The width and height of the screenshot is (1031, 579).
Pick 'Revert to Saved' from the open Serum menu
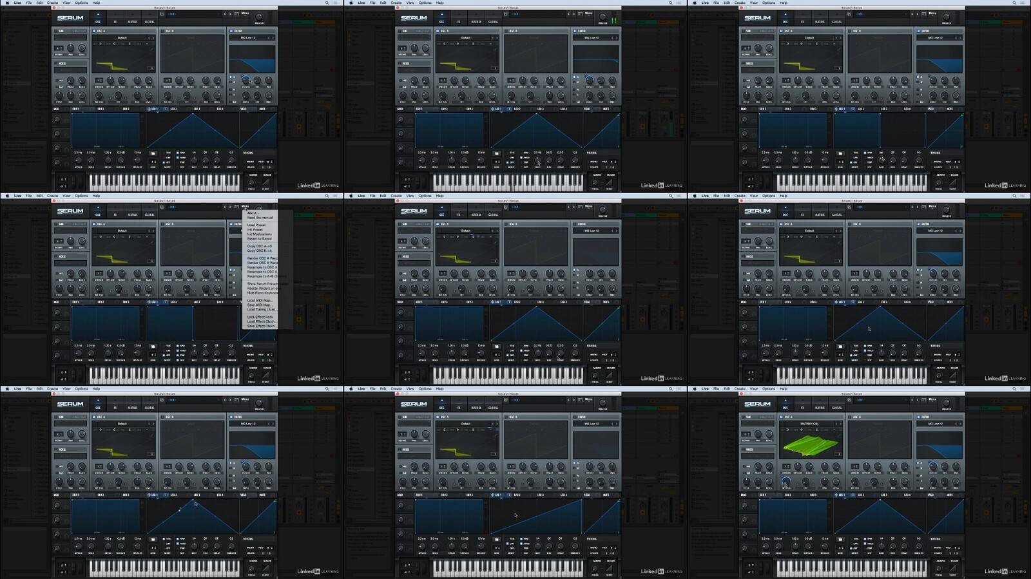pos(259,239)
